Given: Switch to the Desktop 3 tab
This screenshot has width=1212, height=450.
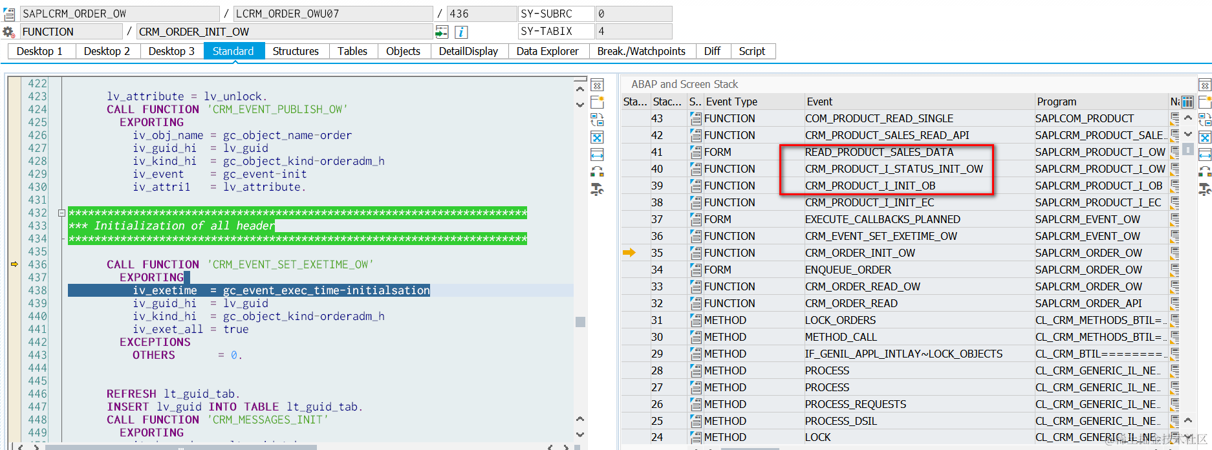Looking at the screenshot, I should (171, 51).
